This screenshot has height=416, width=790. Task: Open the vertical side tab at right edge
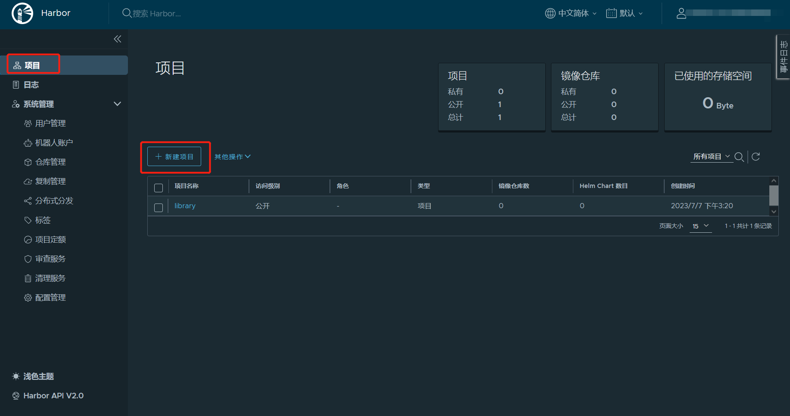[784, 57]
